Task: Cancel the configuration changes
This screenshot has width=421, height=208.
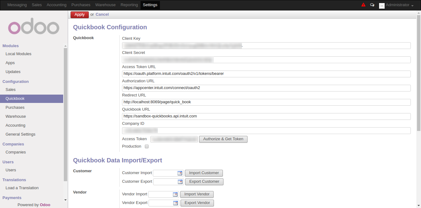Action: 102,14
